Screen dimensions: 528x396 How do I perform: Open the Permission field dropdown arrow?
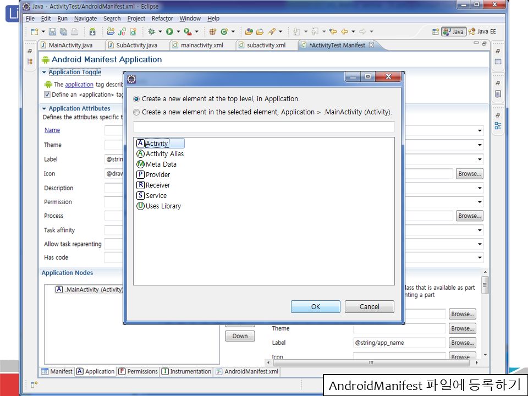480,202
